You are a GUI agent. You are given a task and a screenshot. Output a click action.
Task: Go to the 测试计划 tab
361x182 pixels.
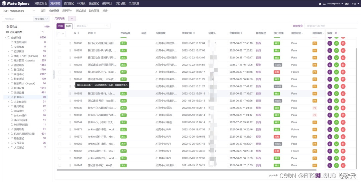click(x=81, y=11)
